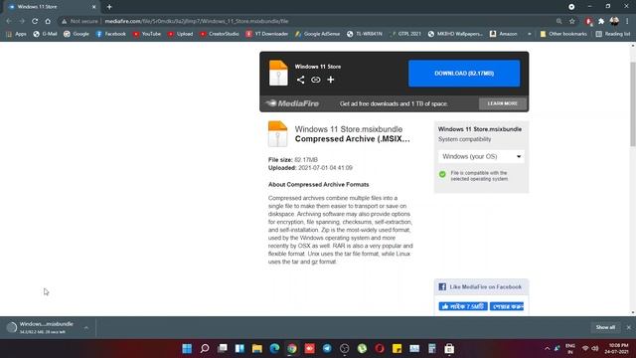Click the browser back arrow

coord(9,21)
